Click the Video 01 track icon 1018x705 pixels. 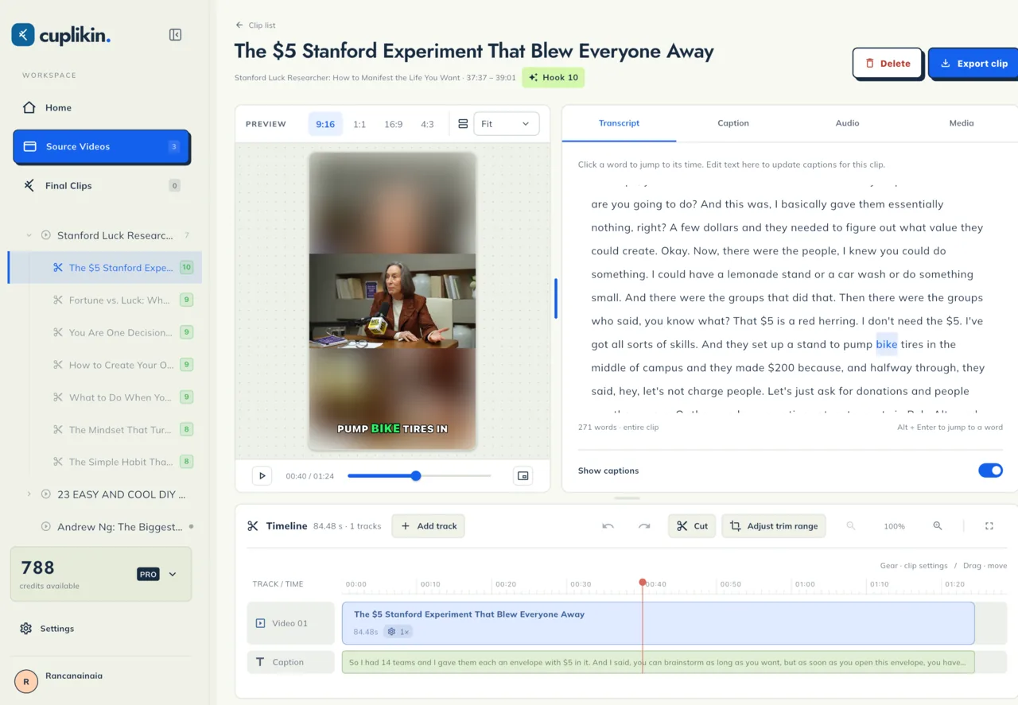pos(260,623)
